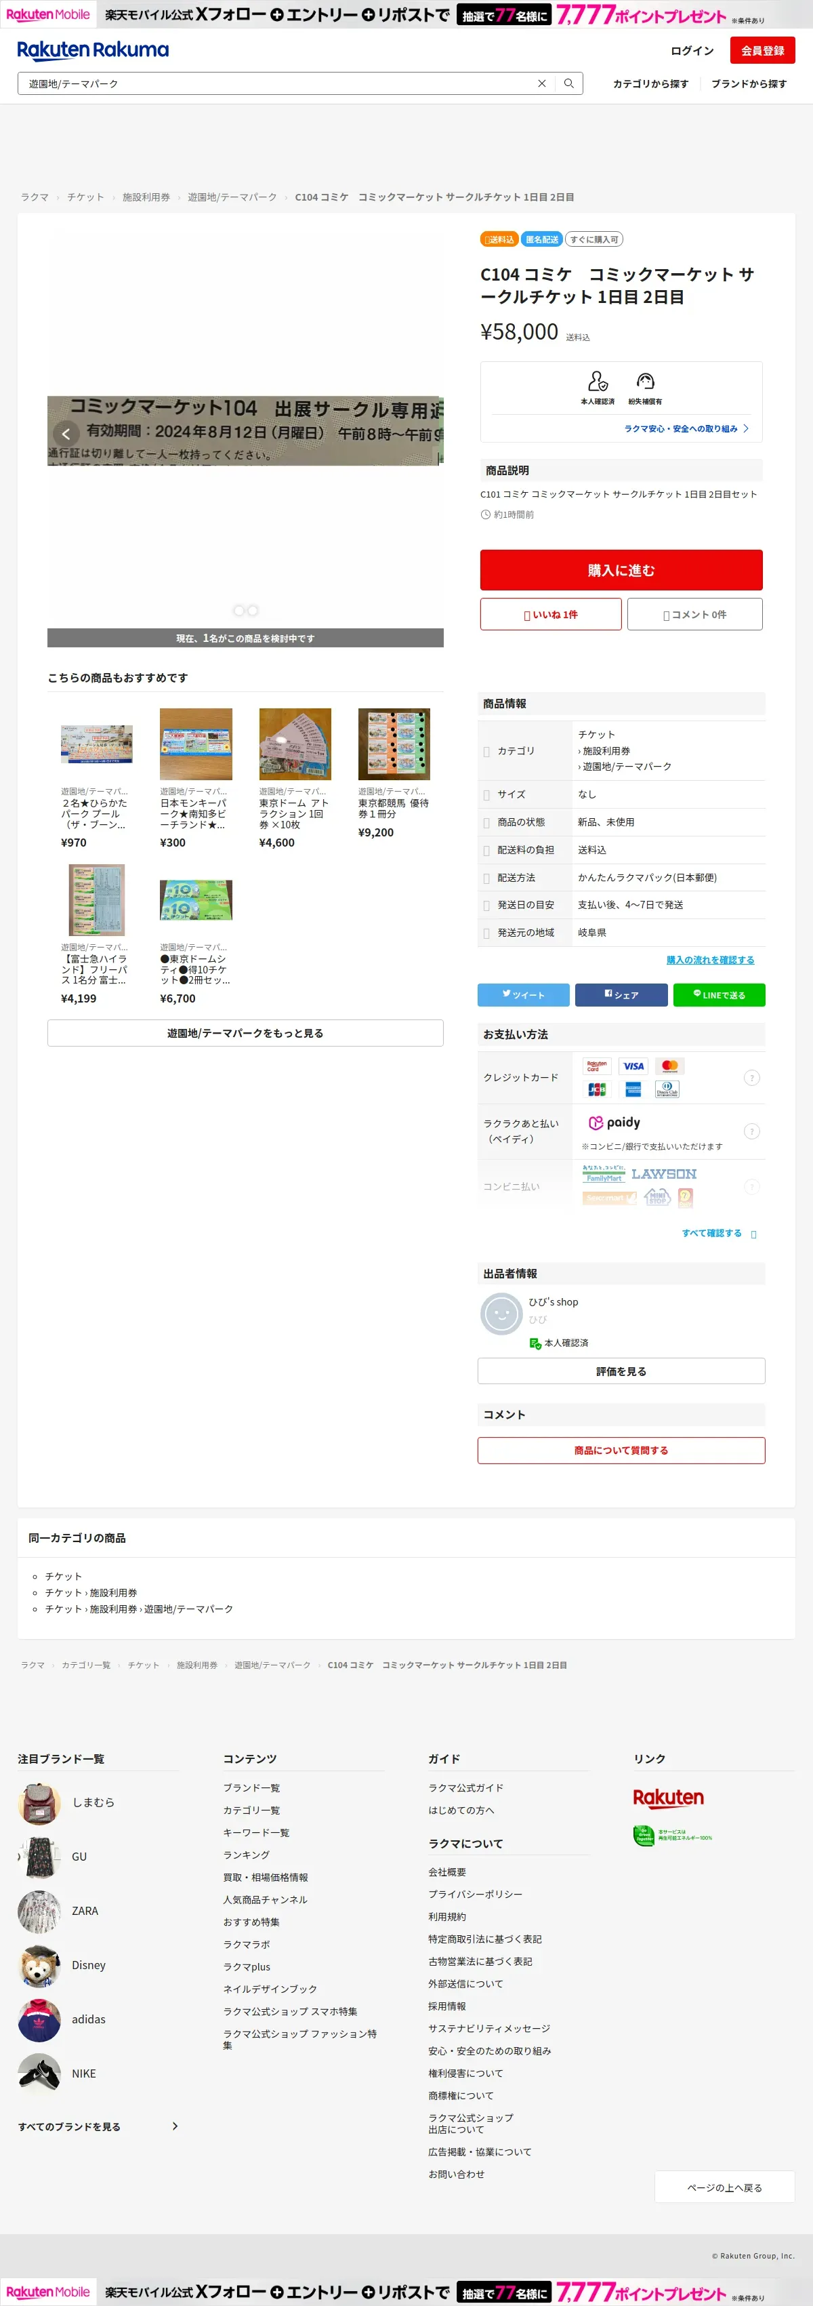This screenshot has width=813, height=2306.
Task: Click seller avatar of ひび's shop
Action: click(501, 1314)
